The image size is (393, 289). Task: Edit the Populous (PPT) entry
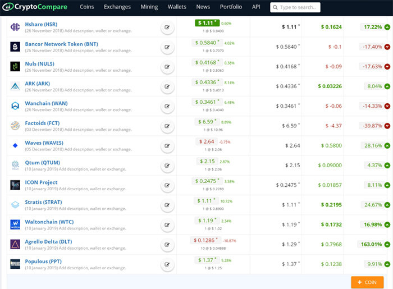pyautogui.click(x=167, y=264)
